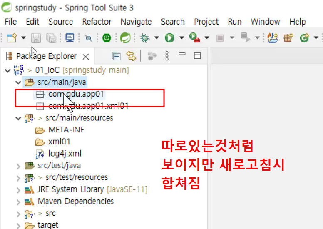The height and width of the screenshot is (229, 323).
Task: Click the Focus on Active Task icon
Action: coord(152,56)
